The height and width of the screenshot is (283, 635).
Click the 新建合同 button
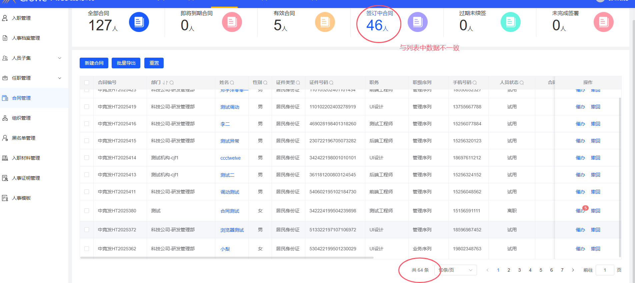coord(94,63)
